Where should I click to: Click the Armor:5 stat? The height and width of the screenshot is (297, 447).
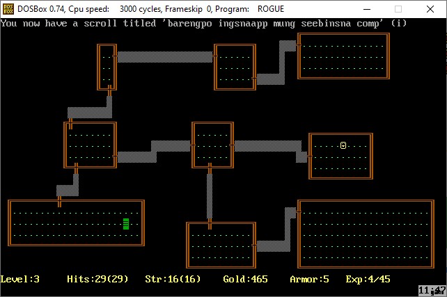pos(309,279)
